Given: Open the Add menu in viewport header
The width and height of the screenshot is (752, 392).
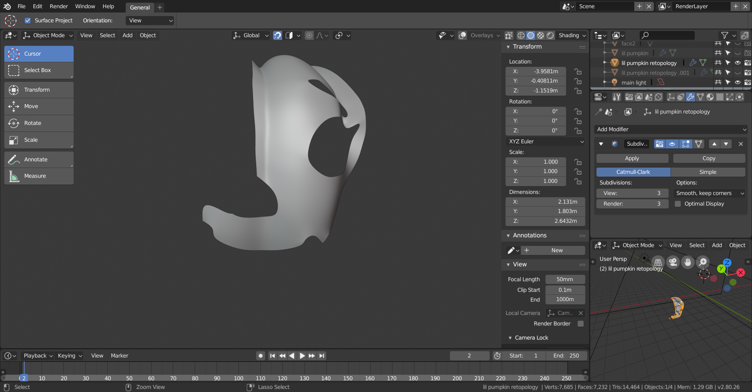Looking at the screenshot, I should tap(127, 36).
